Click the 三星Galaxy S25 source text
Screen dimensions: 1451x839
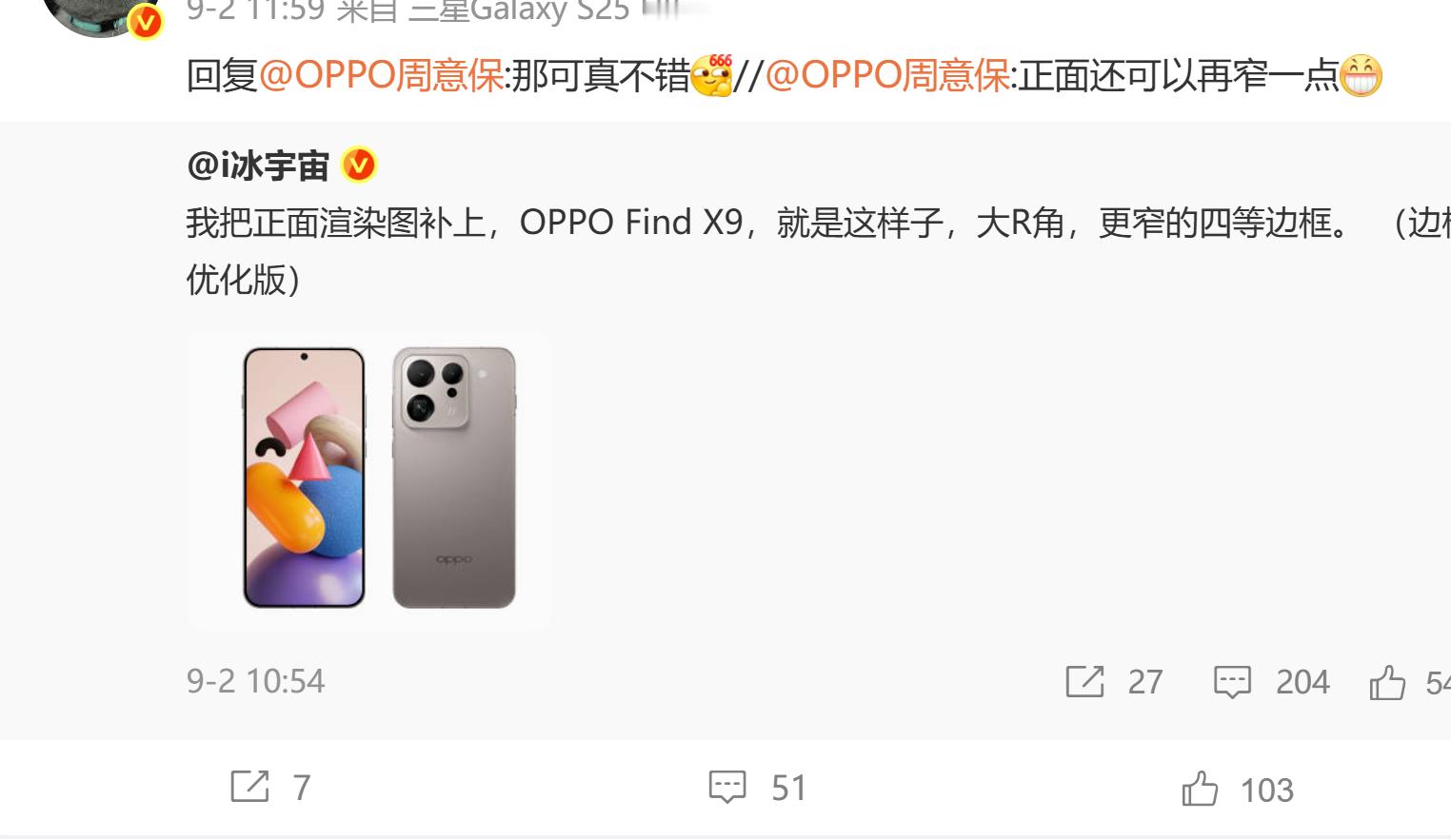[x=519, y=11]
